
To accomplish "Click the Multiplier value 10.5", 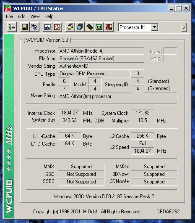I will coord(143,120).
